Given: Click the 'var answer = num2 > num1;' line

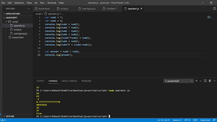Looking at the screenshot, I should pos(62,52).
